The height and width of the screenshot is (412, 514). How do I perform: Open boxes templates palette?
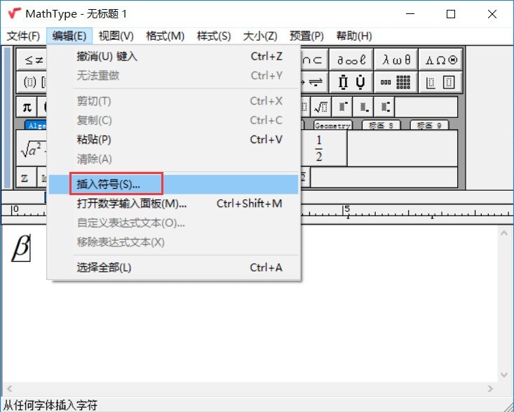[x=441, y=82]
